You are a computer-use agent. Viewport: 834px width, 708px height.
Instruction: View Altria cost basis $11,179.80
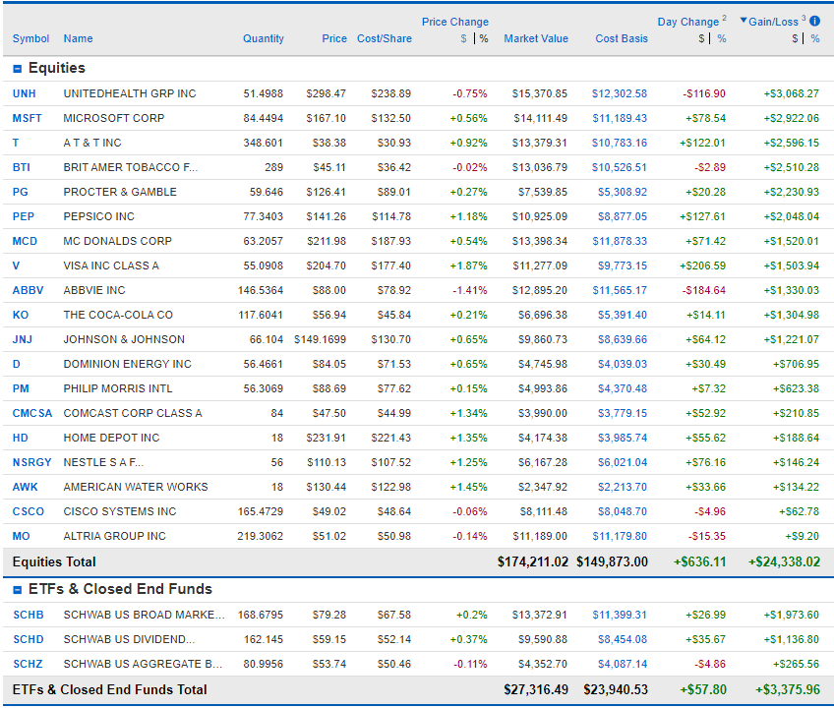(x=621, y=536)
